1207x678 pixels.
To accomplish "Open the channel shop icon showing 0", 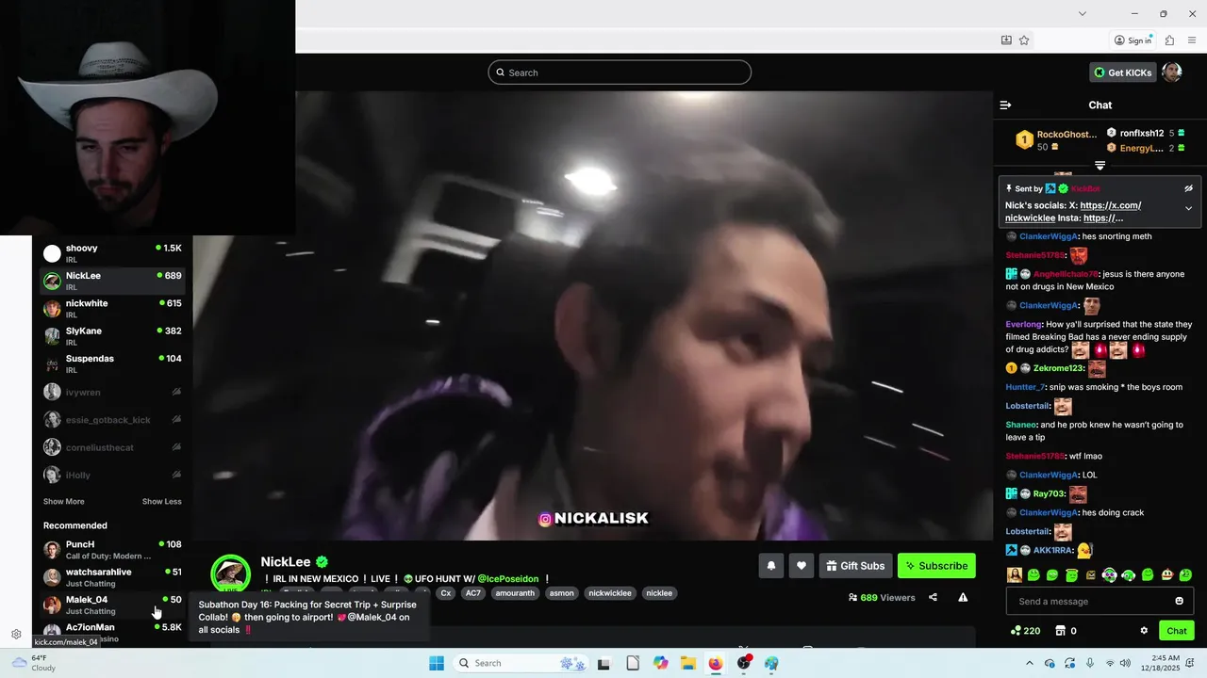I will (1066, 631).
